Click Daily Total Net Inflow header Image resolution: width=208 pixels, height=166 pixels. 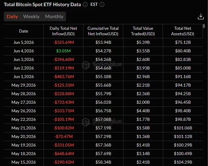pyautogui.click(x=63, y=31)
